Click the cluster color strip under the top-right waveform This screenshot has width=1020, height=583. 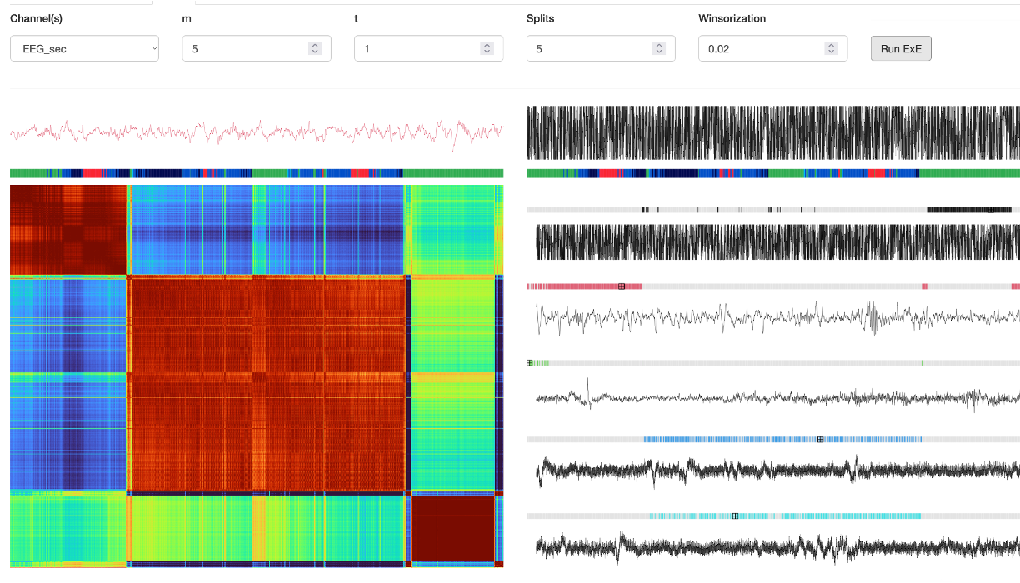pos(772,173)
